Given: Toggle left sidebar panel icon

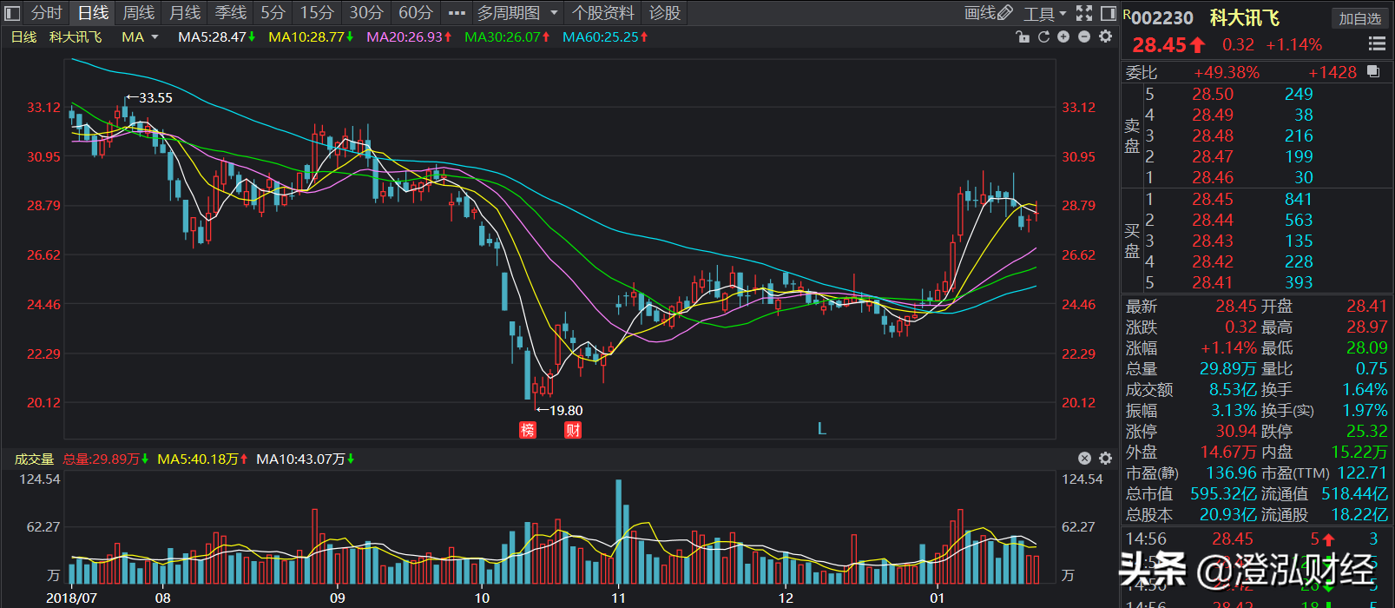Looking at the screenshot, I should (12, 13).
